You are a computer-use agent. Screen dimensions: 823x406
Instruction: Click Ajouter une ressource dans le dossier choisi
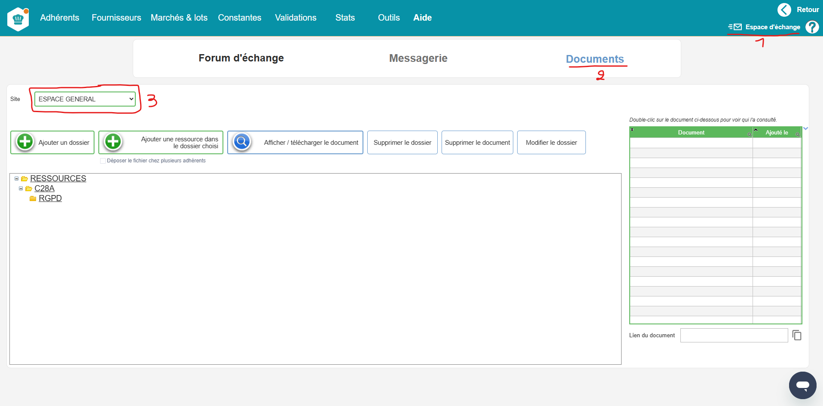161,143
